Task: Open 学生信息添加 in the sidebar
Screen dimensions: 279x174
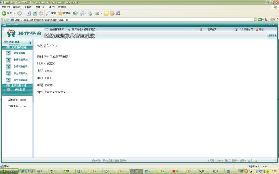Action: click(x=21, y=73)
